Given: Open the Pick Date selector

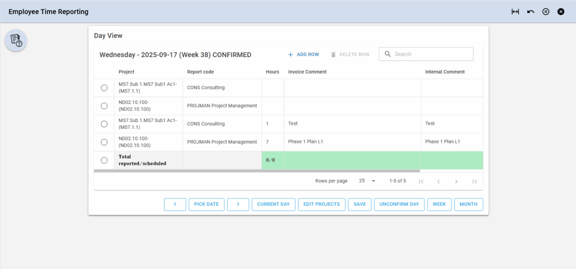Looking at the screenshot, I should click(206, 204).
